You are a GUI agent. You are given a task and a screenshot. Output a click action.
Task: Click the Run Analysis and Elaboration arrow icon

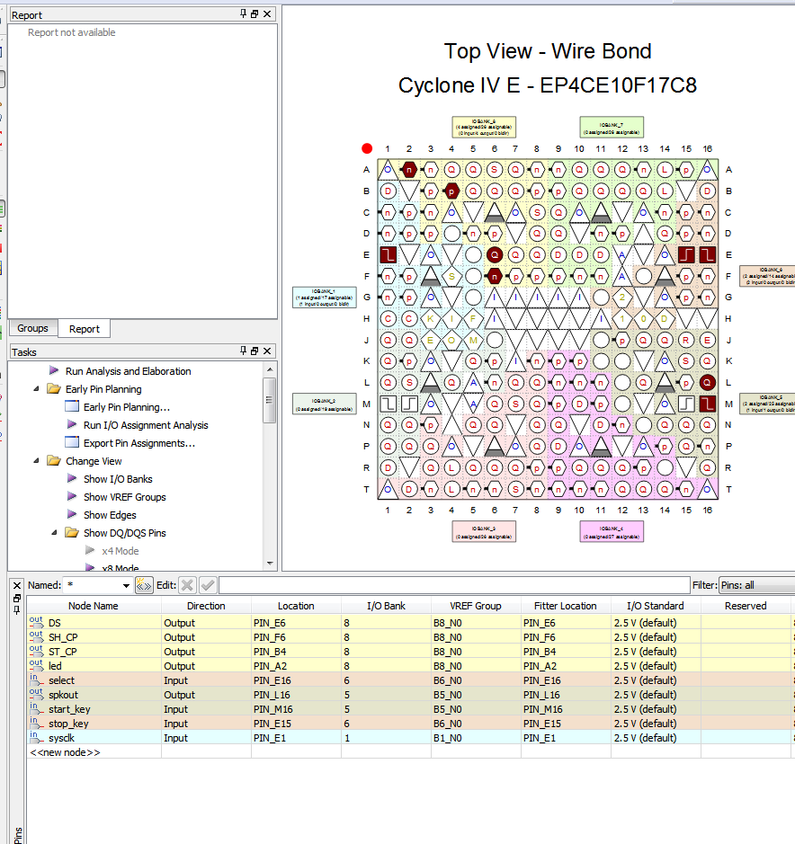click(x=54, y=371)
